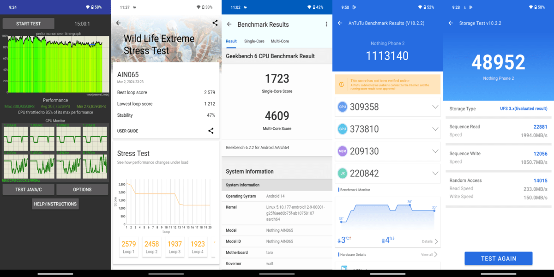
Task: Open the three-dot overflow menu in Geekbench
Action: [x=326, y=24]
